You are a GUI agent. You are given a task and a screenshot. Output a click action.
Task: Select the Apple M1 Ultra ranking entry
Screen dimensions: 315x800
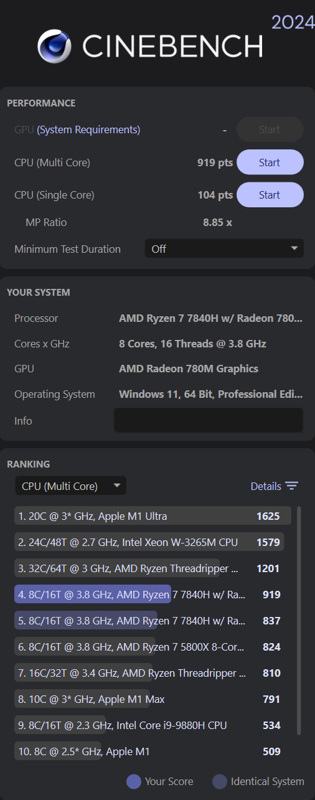pos(153,516)
